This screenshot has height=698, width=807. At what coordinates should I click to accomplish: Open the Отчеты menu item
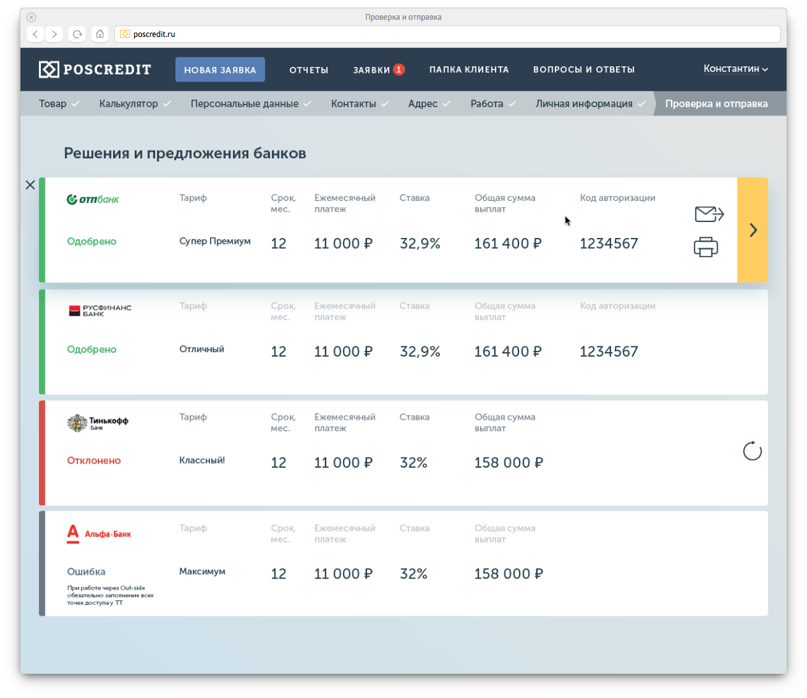(x=308, y=70)
